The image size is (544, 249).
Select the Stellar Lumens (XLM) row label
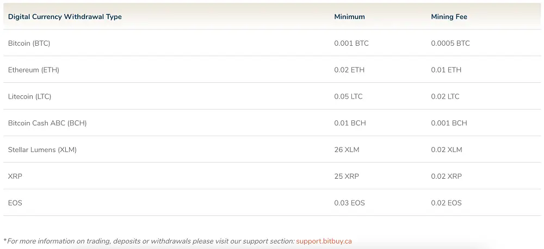click(42, 150)
